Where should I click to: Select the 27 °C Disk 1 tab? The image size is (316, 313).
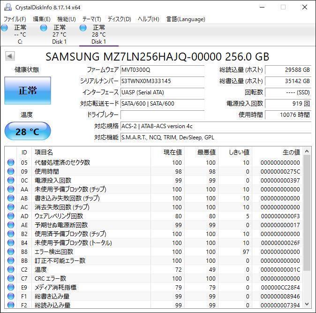coord(59,34)
